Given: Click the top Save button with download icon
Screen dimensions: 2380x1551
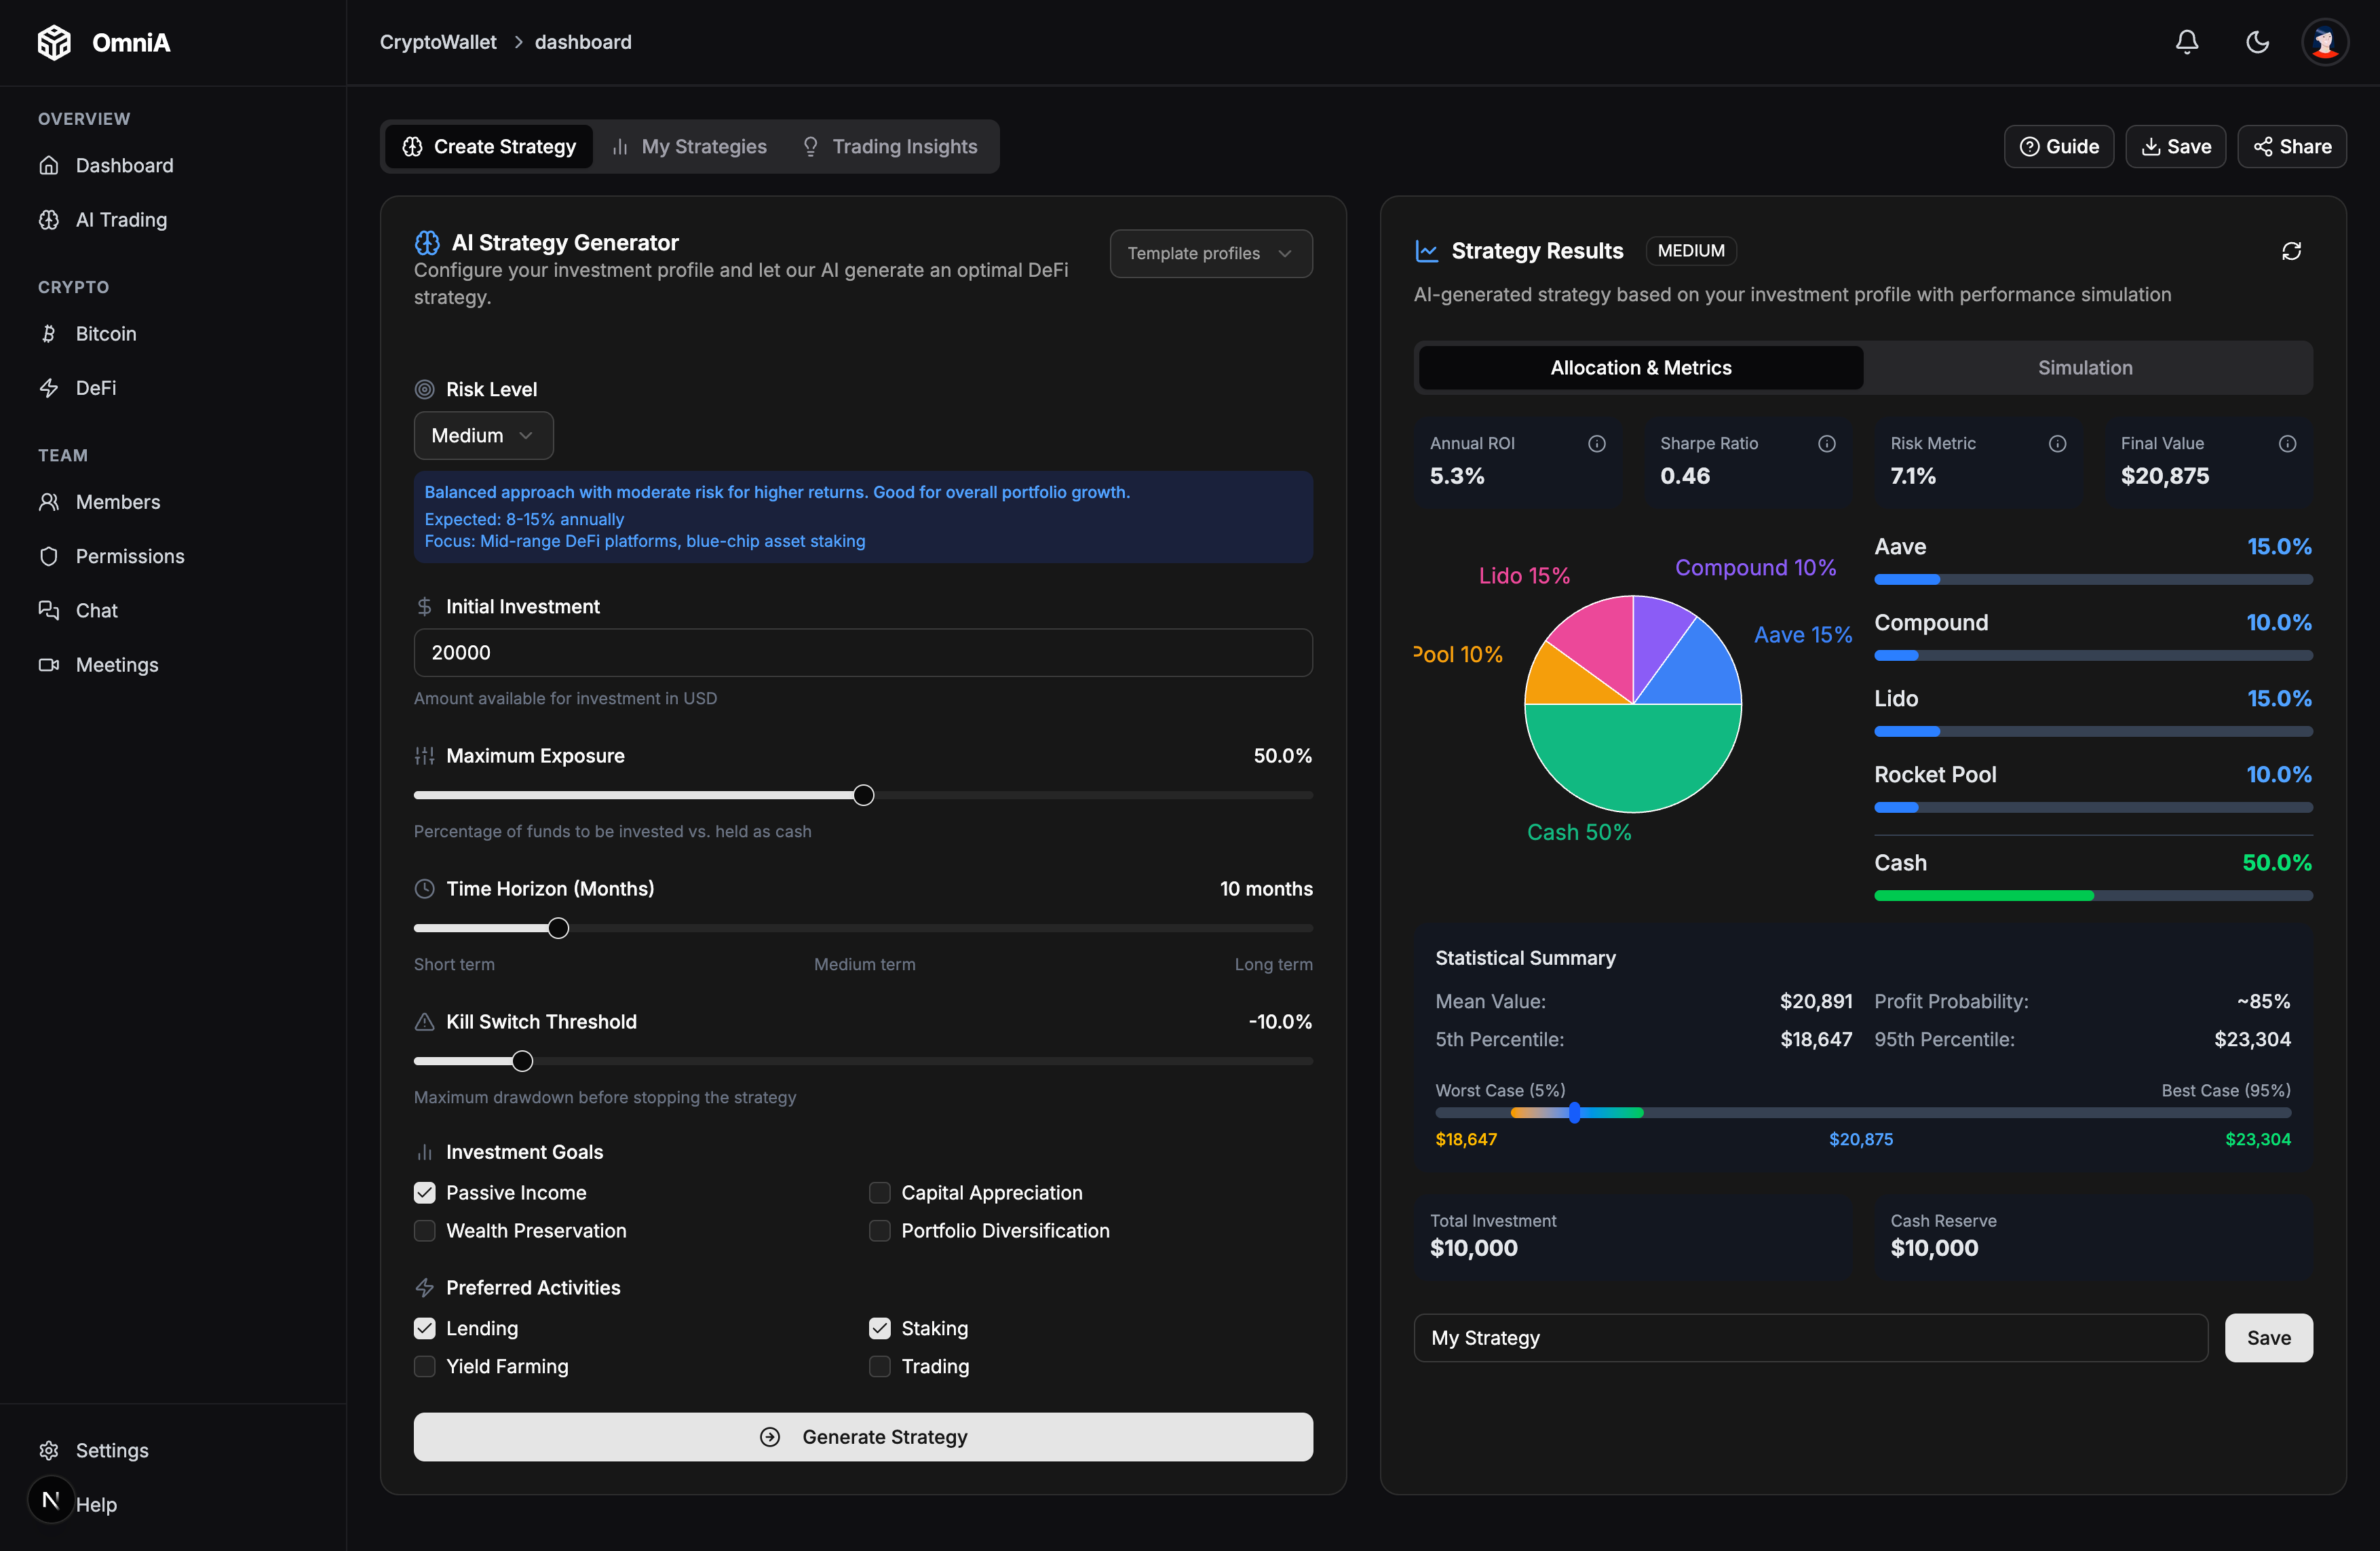Looking at the screenshot, I should tap(2175, 146).
